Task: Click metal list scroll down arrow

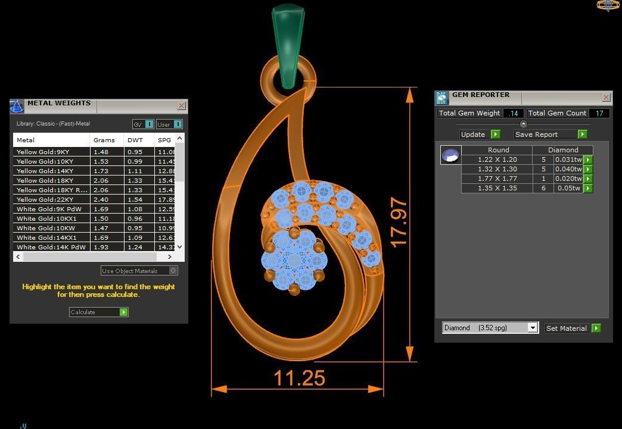Action: coord(180,247)
